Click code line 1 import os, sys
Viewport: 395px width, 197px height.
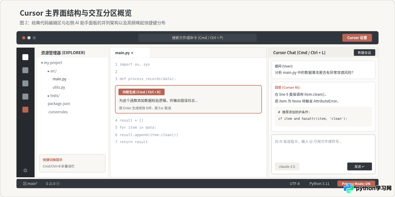coord(132,64)
